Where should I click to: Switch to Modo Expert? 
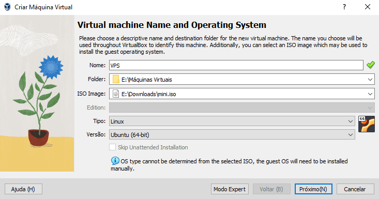click(x=230, y=189)
